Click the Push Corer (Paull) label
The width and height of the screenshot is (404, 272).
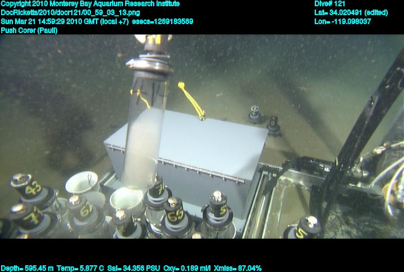(x=29, y=30)
